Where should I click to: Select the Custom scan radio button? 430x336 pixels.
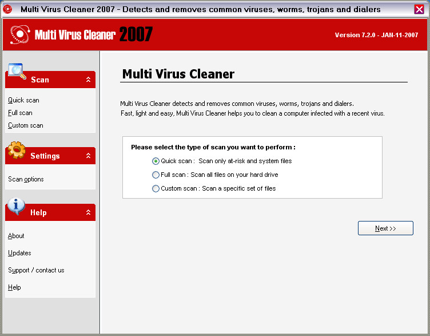(x=156, y=188)
